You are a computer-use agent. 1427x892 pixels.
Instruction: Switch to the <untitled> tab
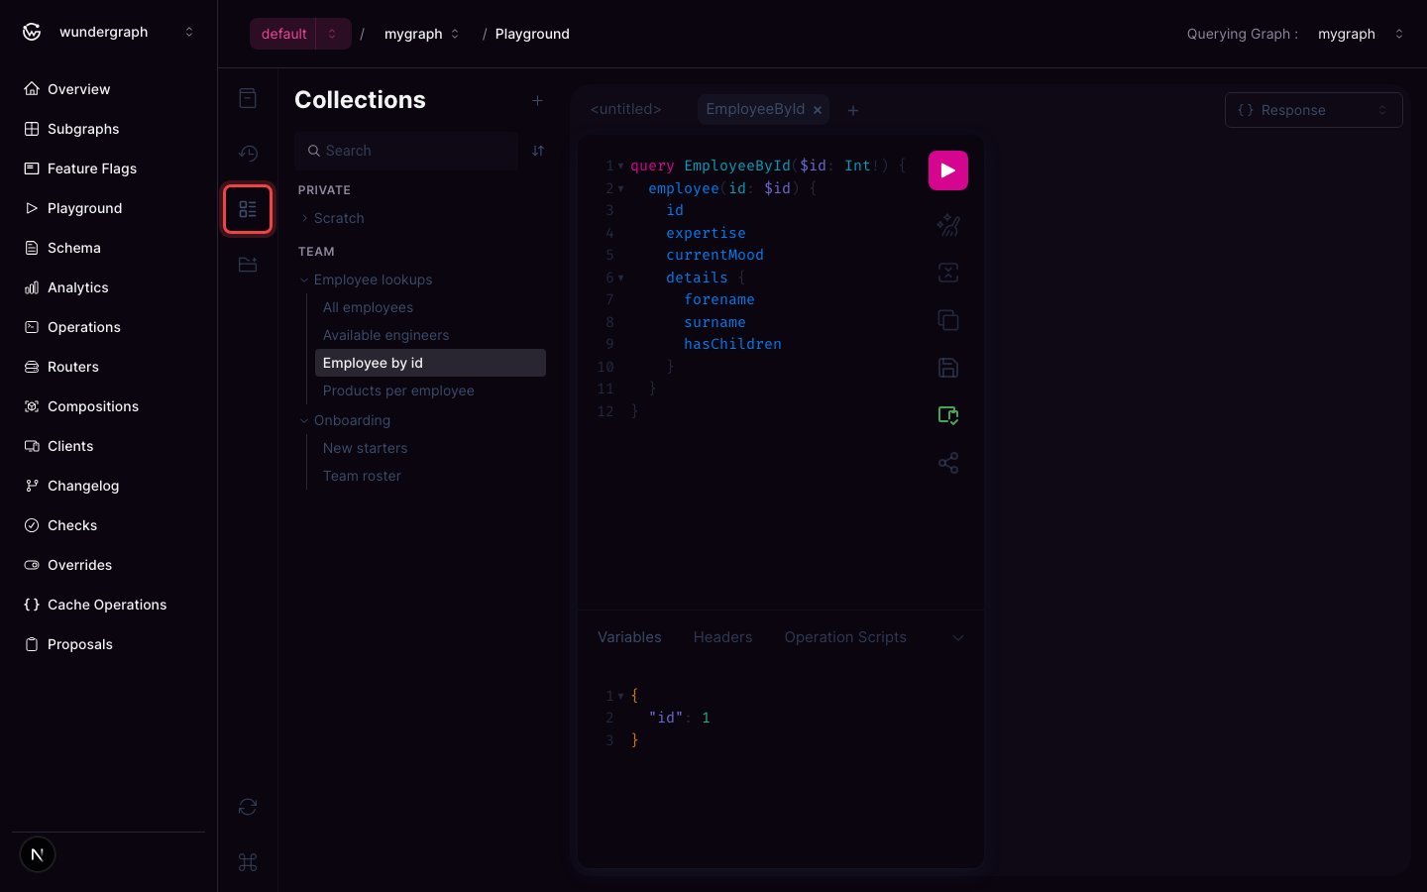point(625,109)
